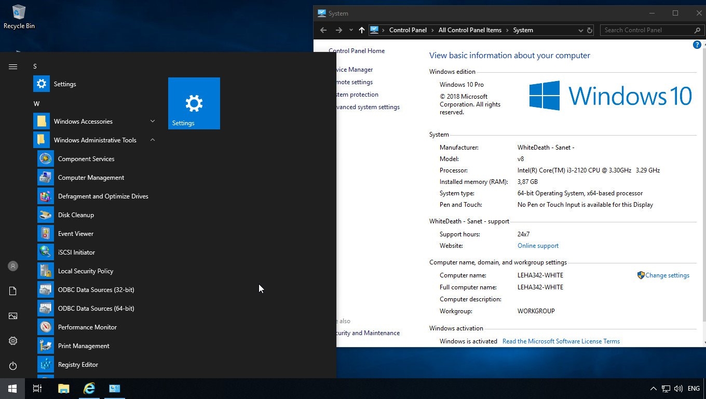This screenshot has width=706, height=399.
Task: Click the pinned Settings tile
Action: pyautogui.click(x=194, y=103)
